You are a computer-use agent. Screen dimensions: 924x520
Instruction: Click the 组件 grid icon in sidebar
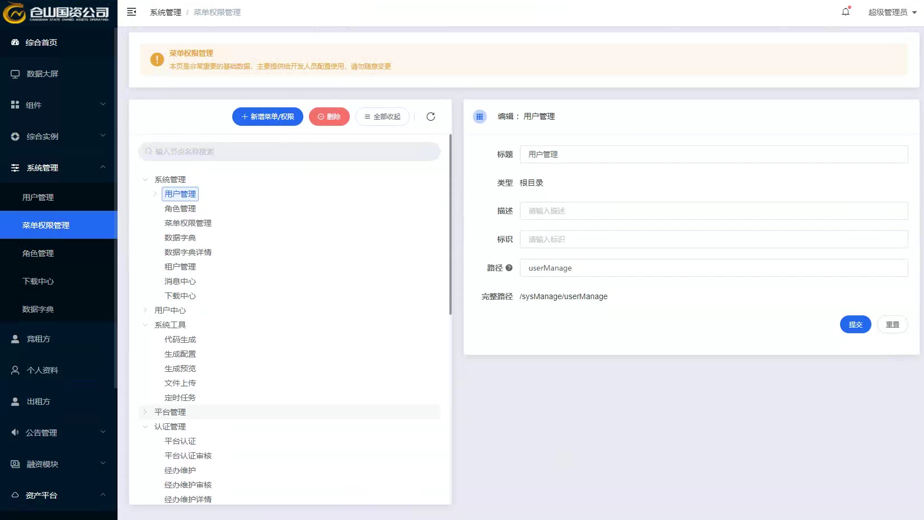(15, 105)
